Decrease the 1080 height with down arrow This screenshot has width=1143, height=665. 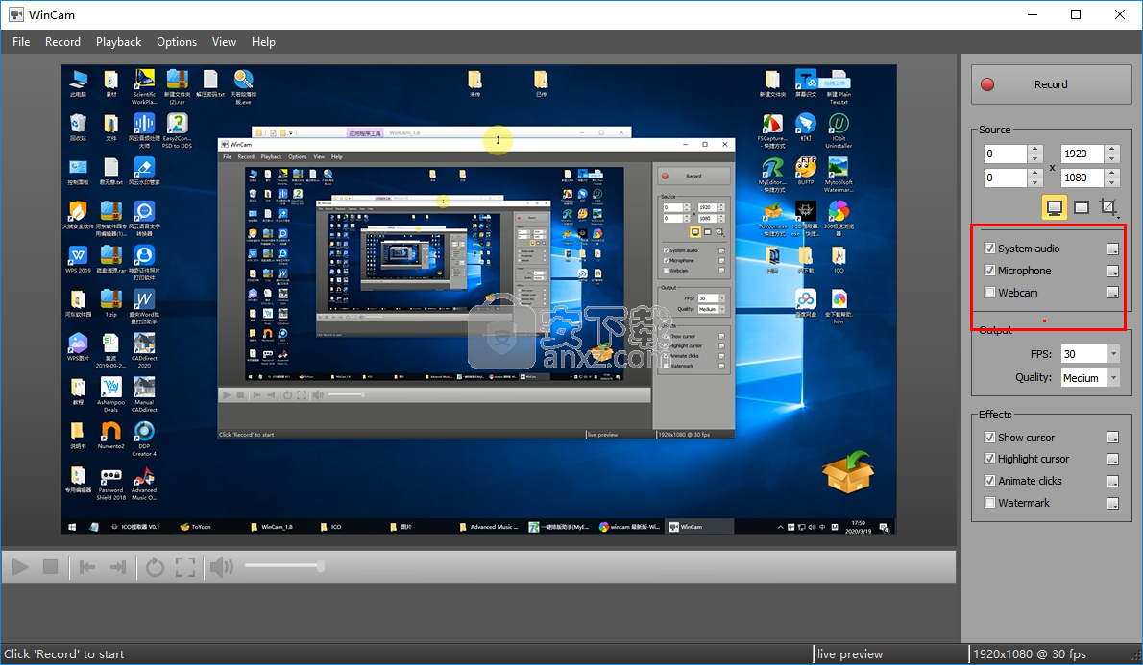(x=1111, y=182)
